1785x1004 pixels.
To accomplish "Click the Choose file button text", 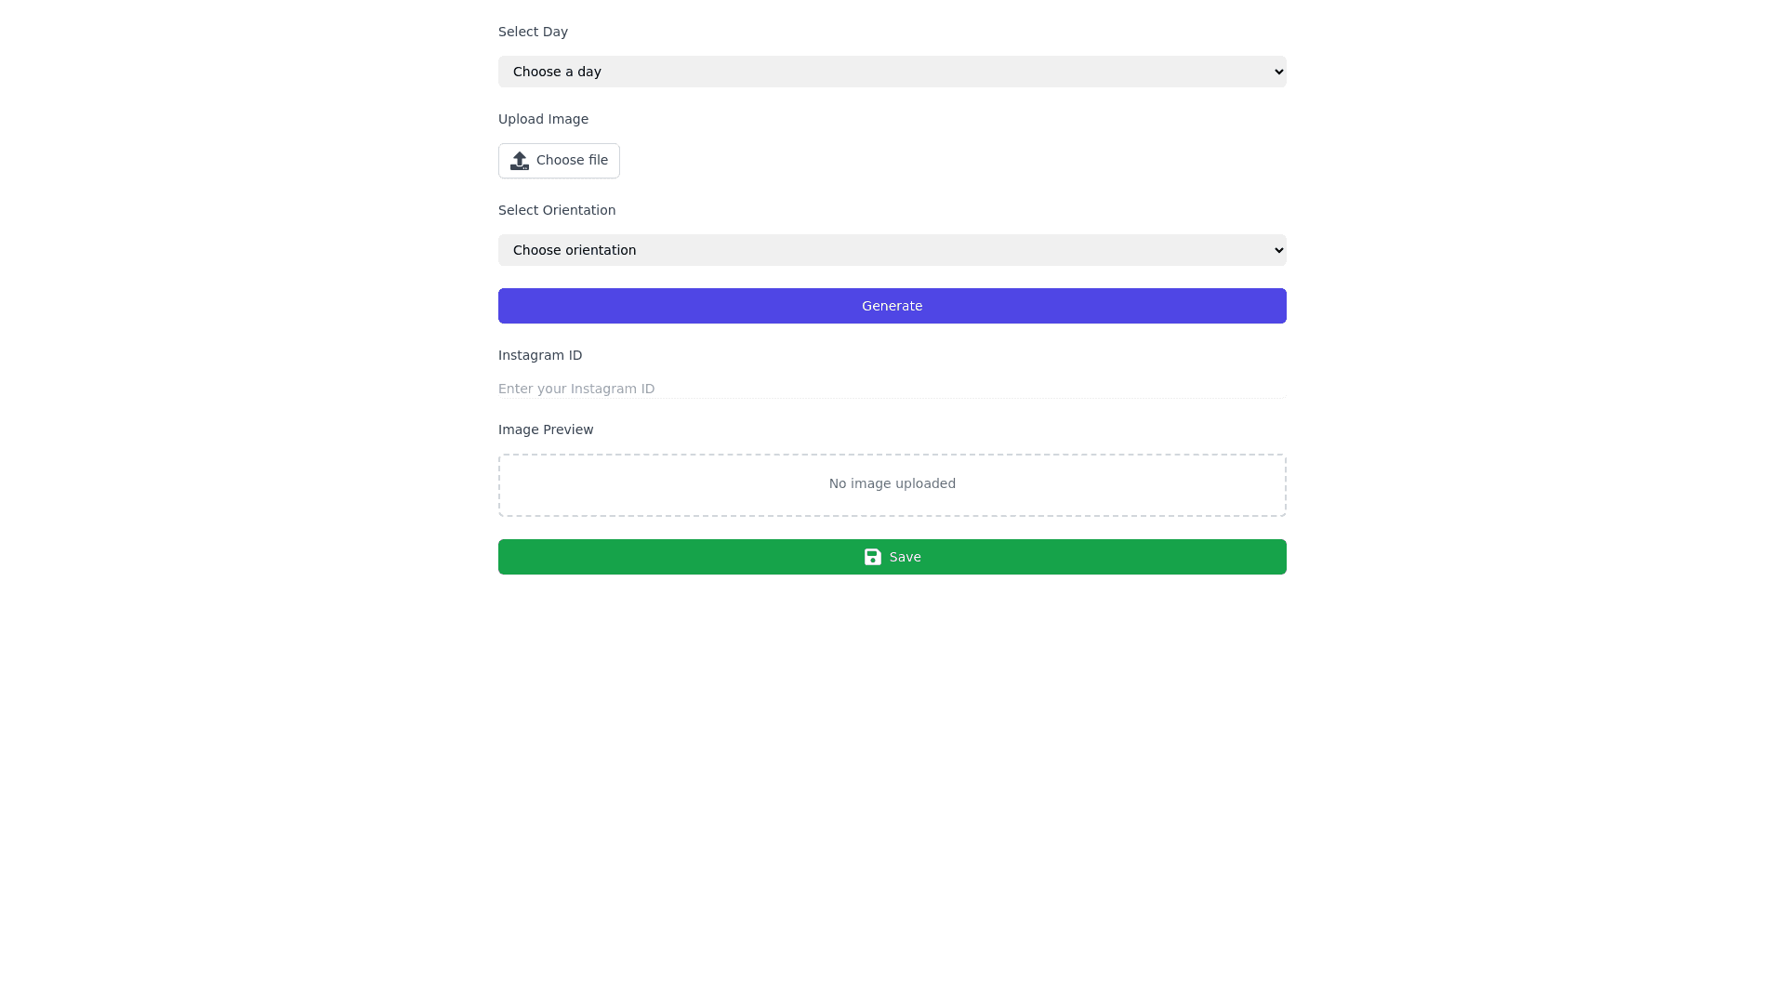I will (x=572, y=160).
